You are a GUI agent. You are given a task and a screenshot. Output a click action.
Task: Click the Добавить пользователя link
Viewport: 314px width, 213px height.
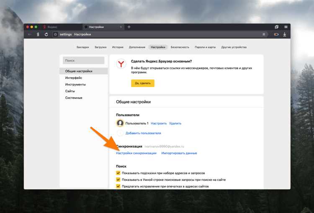(x=143, y=133)
